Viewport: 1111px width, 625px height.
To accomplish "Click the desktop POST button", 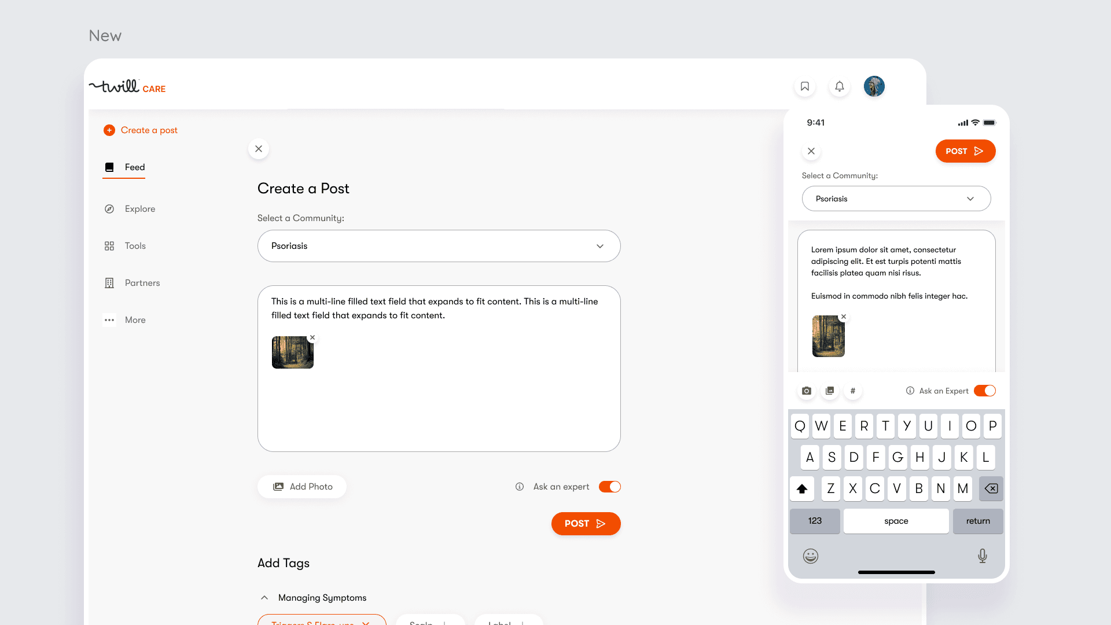I will pos(586,524).
